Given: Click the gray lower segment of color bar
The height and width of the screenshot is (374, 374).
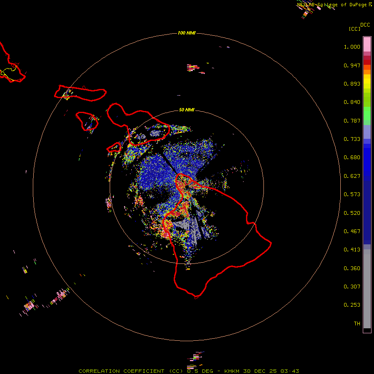Looking at the screenshot, I should point(367,289).
